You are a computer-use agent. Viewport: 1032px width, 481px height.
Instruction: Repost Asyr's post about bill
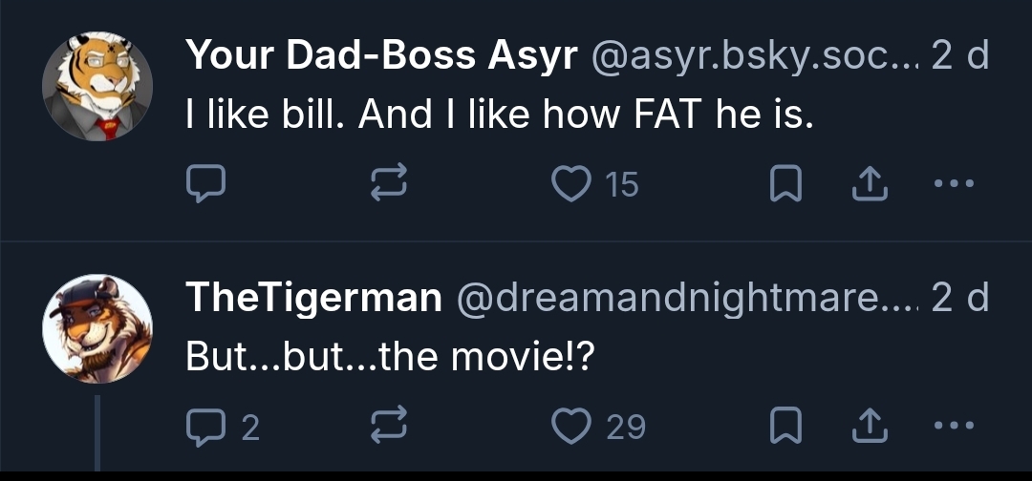389,184
